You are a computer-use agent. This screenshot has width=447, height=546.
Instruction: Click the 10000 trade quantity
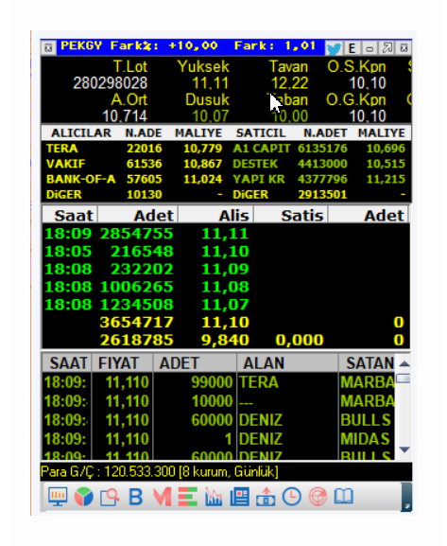pyautogui.click(x=212, y=401)
